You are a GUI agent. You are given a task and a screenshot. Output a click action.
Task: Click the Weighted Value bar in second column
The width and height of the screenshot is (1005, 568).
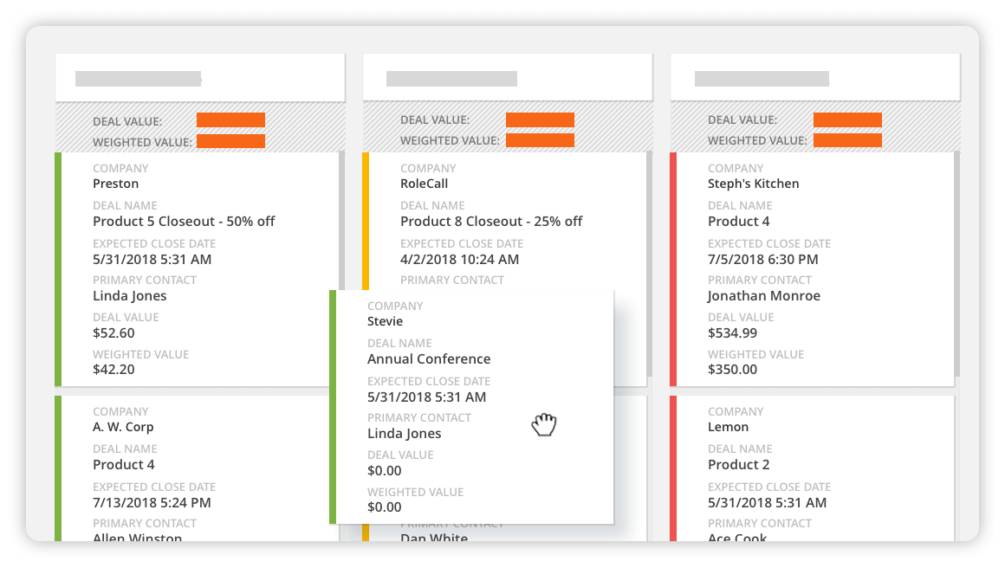coord(541,140)
